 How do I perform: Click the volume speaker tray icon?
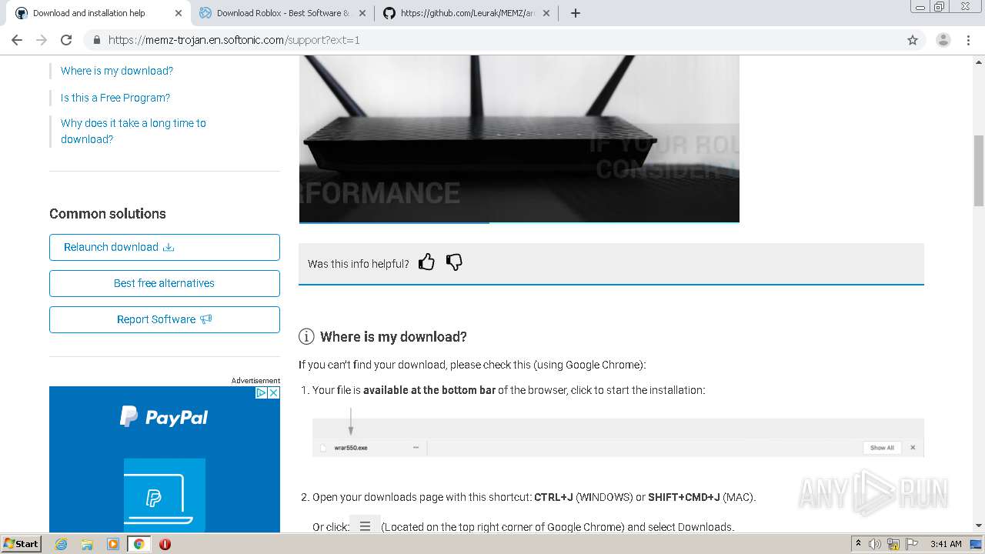click(x=875, y=544)
